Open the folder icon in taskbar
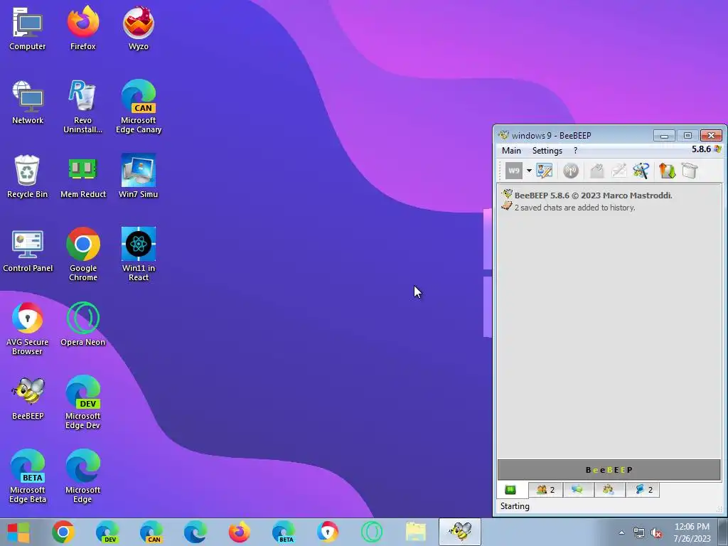The image size is (728, 546). point(415,532)
